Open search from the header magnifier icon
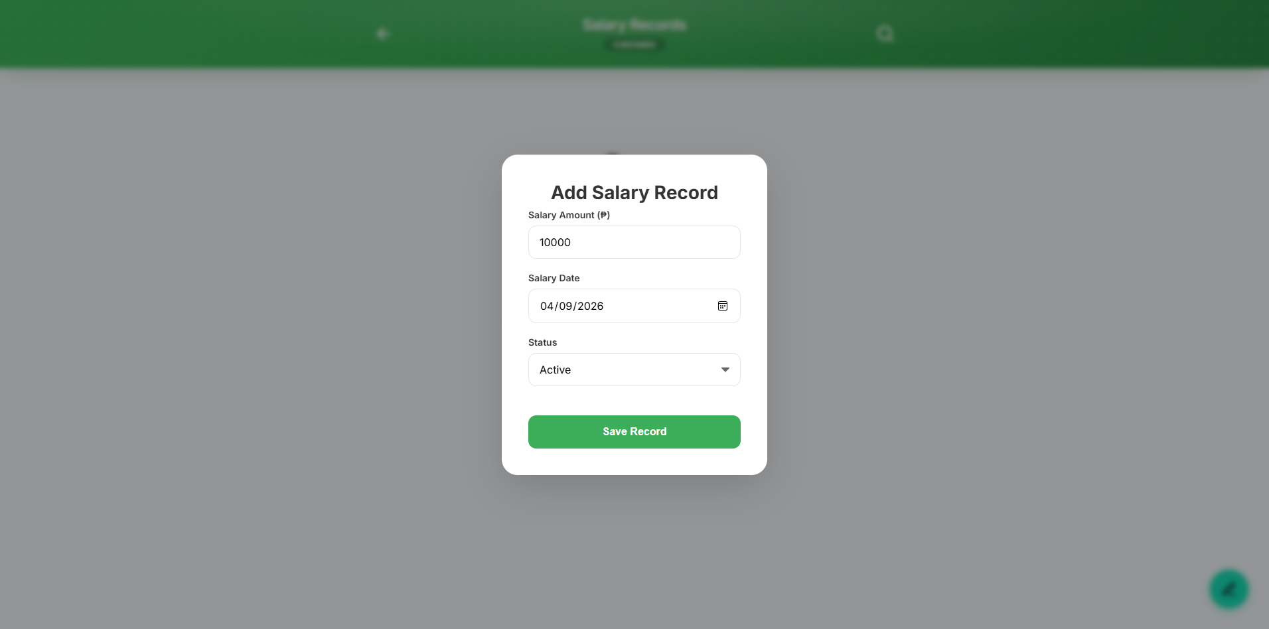This screenshot has height=629, width=1269. pyautogui.click(x=885, y=33)
